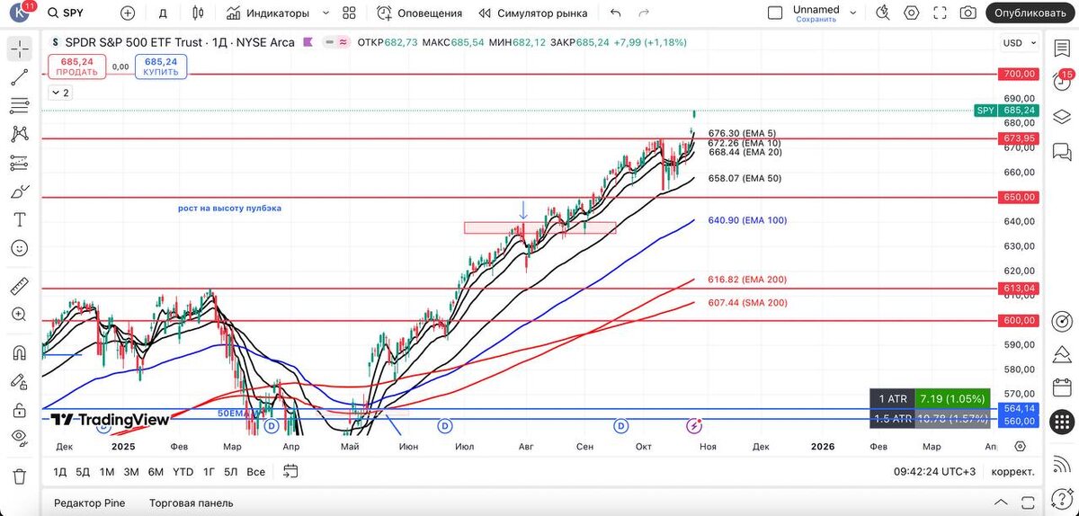
Task: Open timezone menu 09:42:24 UTC+3
Action: click(x=934, y=471)
